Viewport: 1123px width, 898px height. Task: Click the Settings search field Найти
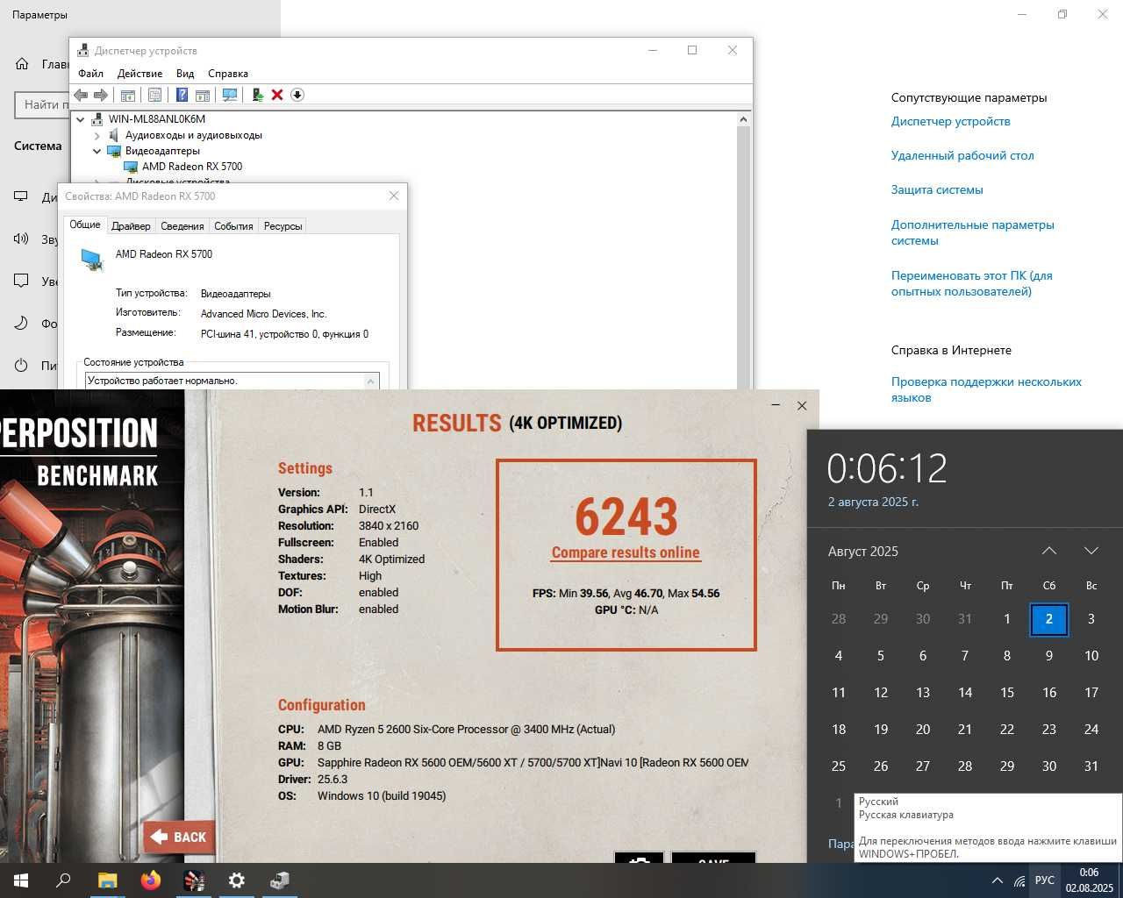coord(42,104)
